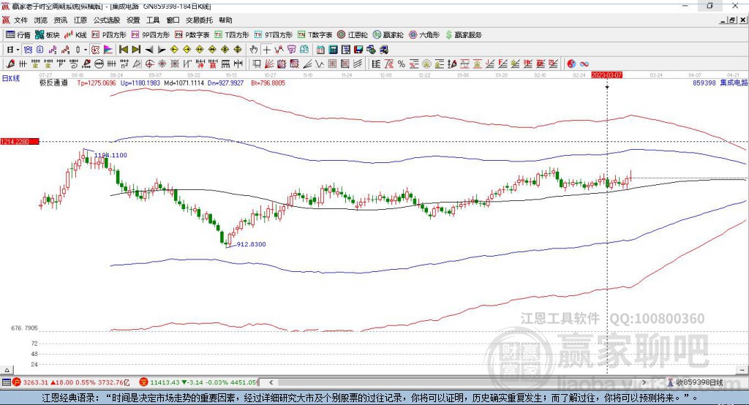
Task: Click the 1214.2280 price label
Action: [20, 141]
